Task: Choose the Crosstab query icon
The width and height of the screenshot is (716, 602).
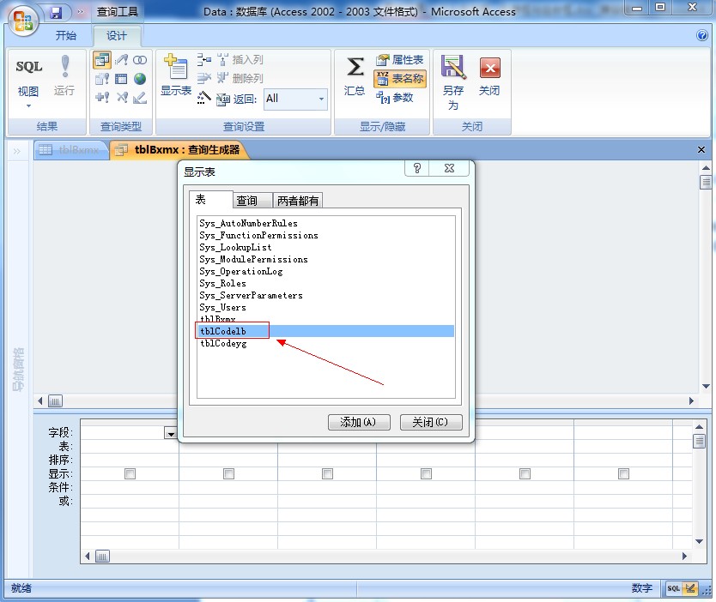Action: [121, 79]
